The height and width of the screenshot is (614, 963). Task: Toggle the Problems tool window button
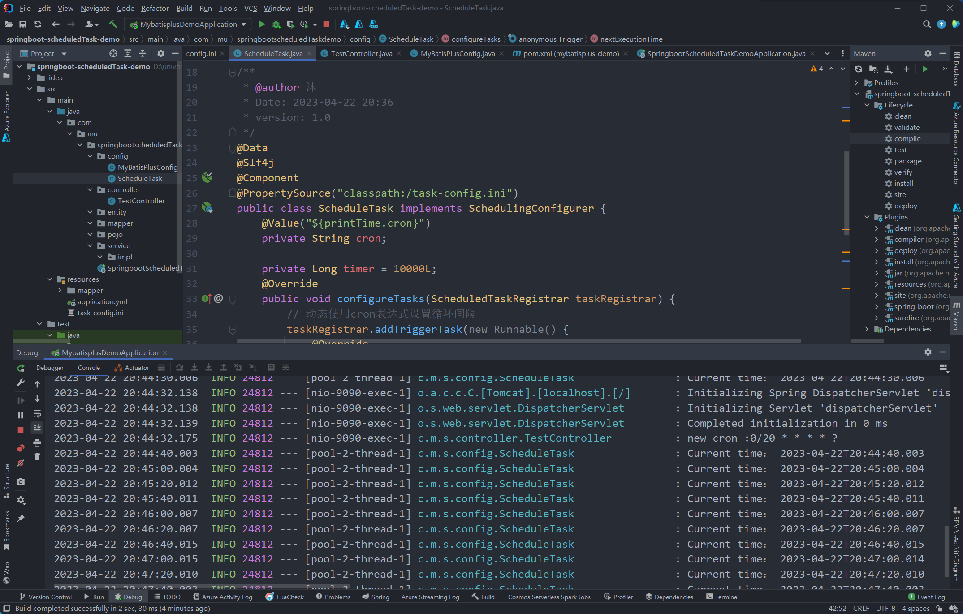tap(333, 597)
